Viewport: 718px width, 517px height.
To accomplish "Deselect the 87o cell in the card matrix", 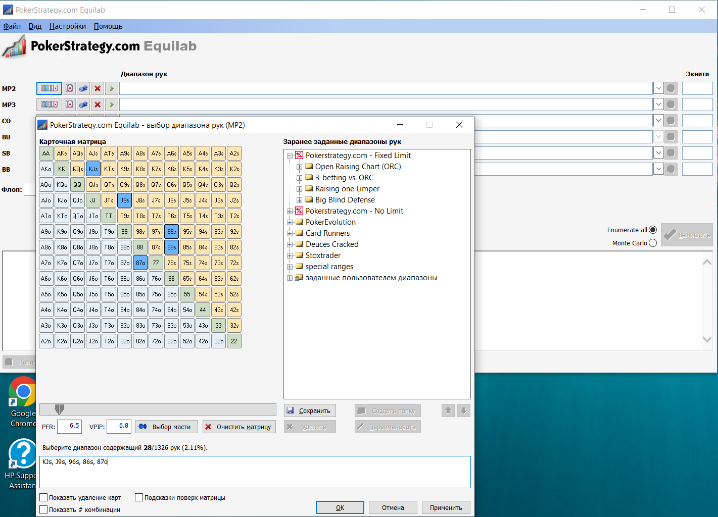I will [140, 263].
